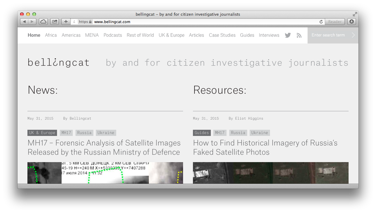The image size is (376, 213).
Task: Click the May 31, 2015 date under Resources
Action: point(206,118)
